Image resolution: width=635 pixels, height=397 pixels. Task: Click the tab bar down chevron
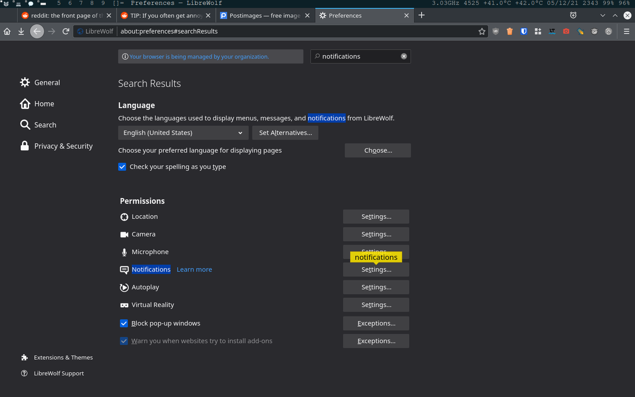603,15
